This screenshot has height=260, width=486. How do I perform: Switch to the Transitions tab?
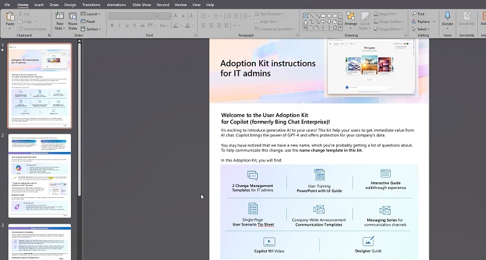91,5
